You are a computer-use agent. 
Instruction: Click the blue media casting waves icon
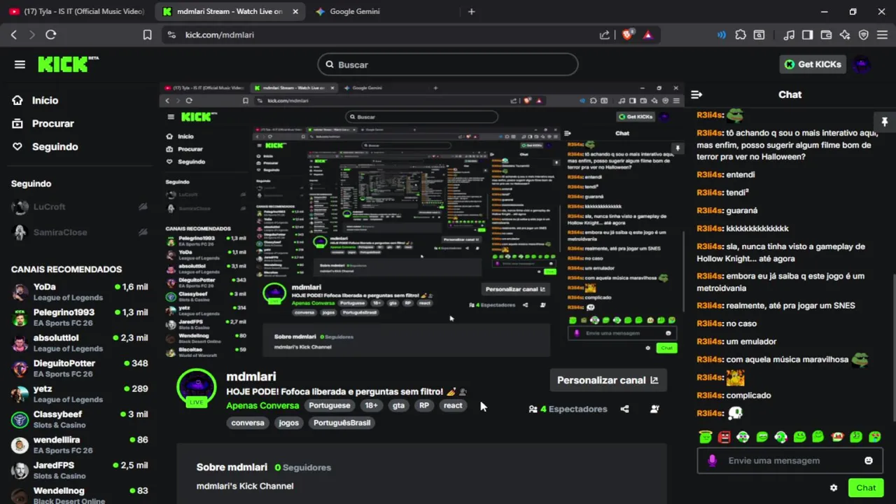coord(722,34)
